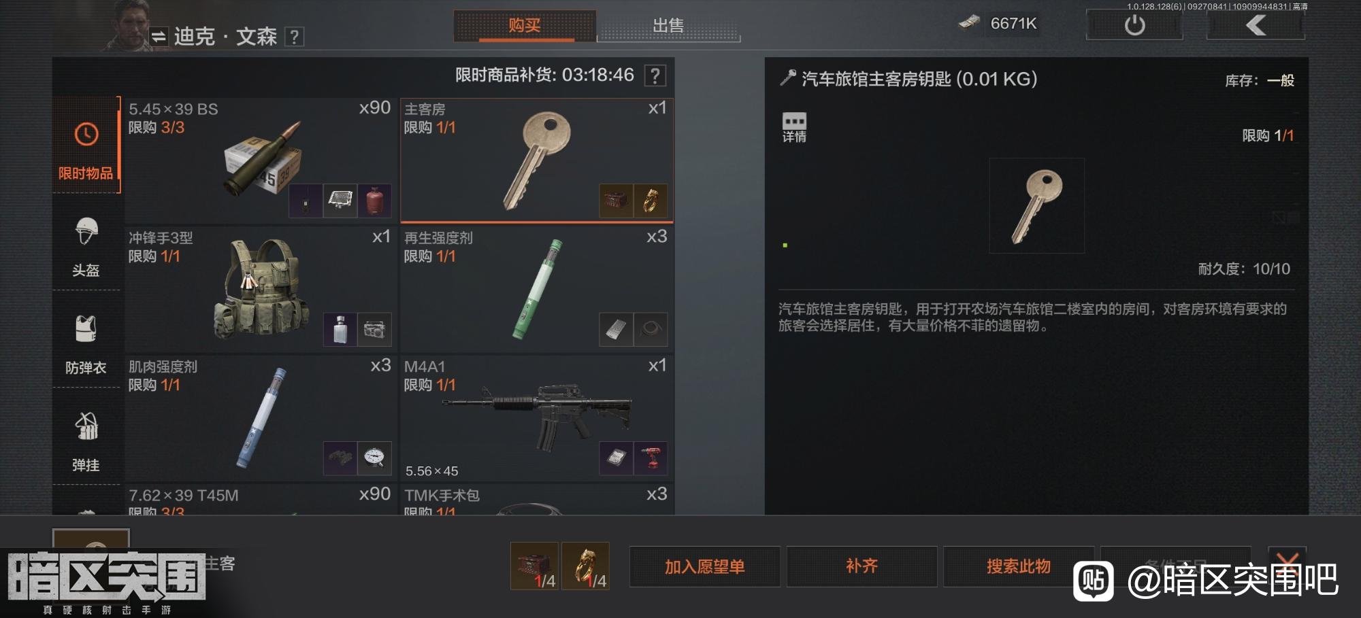Click the help question mark beside 迪克·文森

294,37
